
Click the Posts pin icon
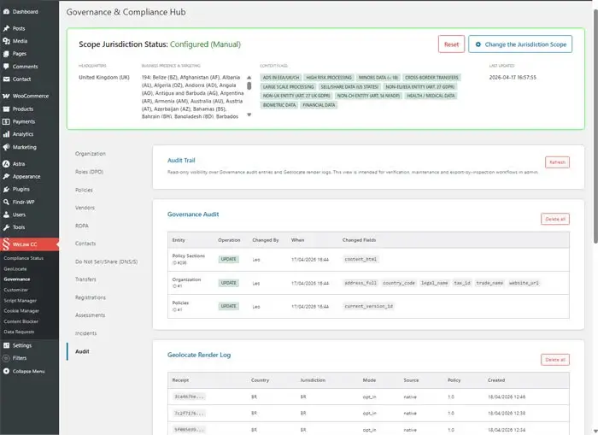[x=6, y=28]
